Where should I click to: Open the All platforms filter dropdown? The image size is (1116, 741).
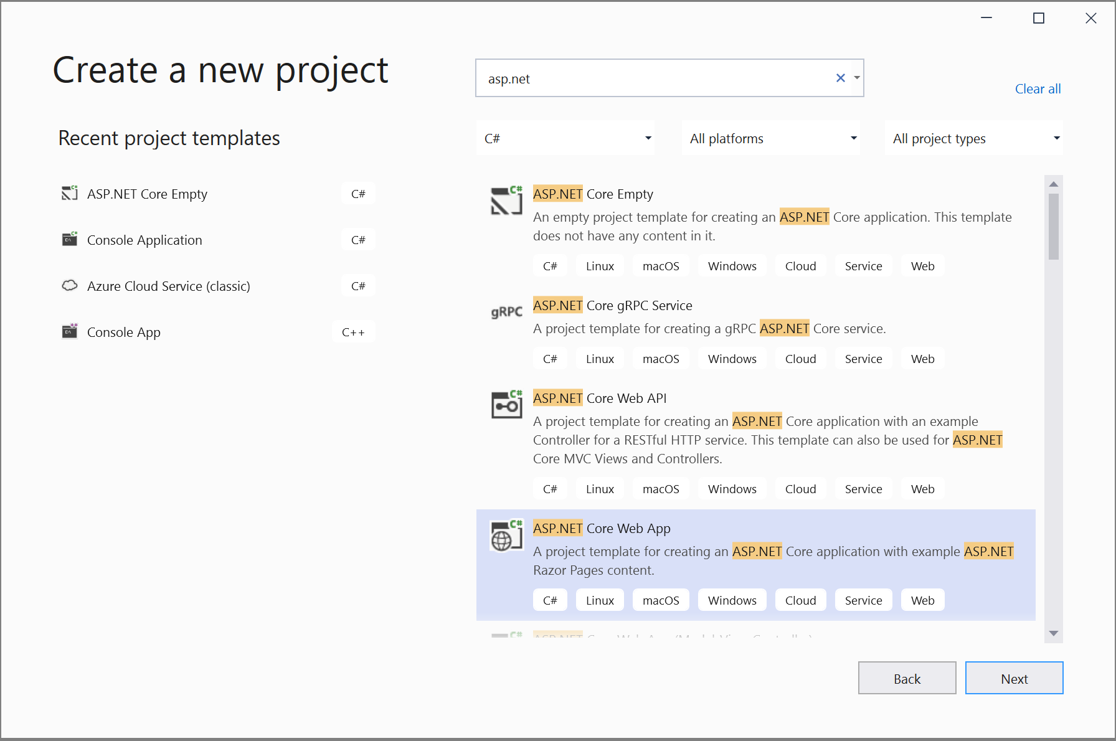point(771,138)
